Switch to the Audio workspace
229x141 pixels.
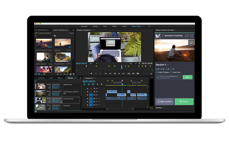click(124, 26)
